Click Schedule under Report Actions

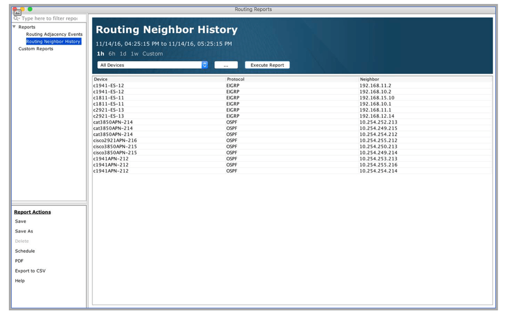tap(25, 251)
